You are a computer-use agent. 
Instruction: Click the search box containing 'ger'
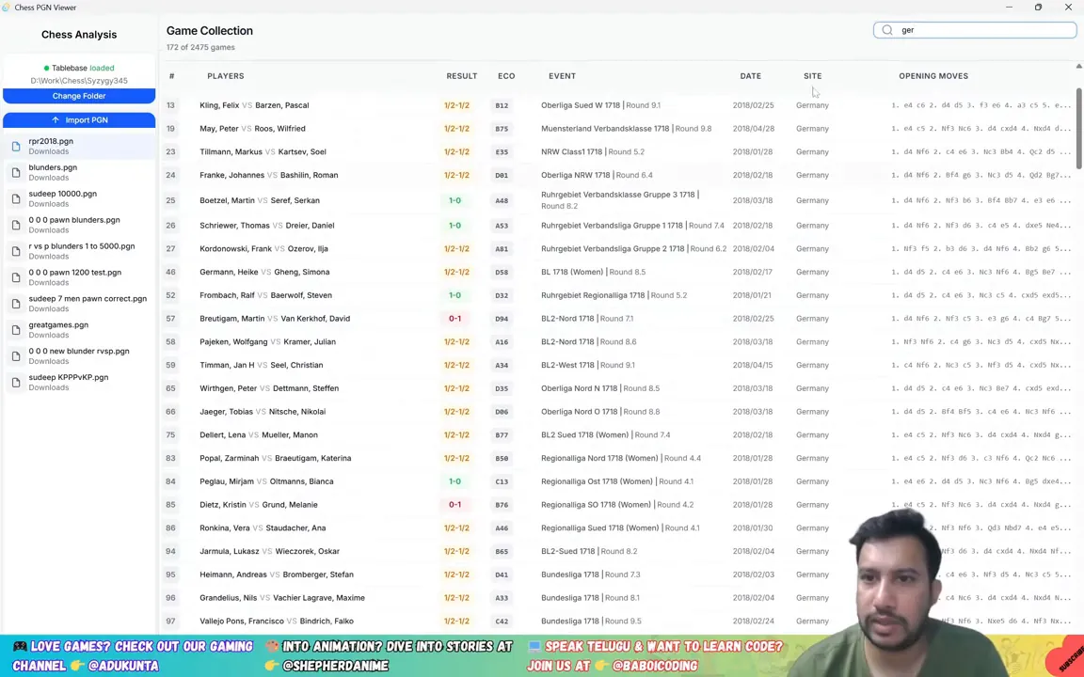pos(975,30)
